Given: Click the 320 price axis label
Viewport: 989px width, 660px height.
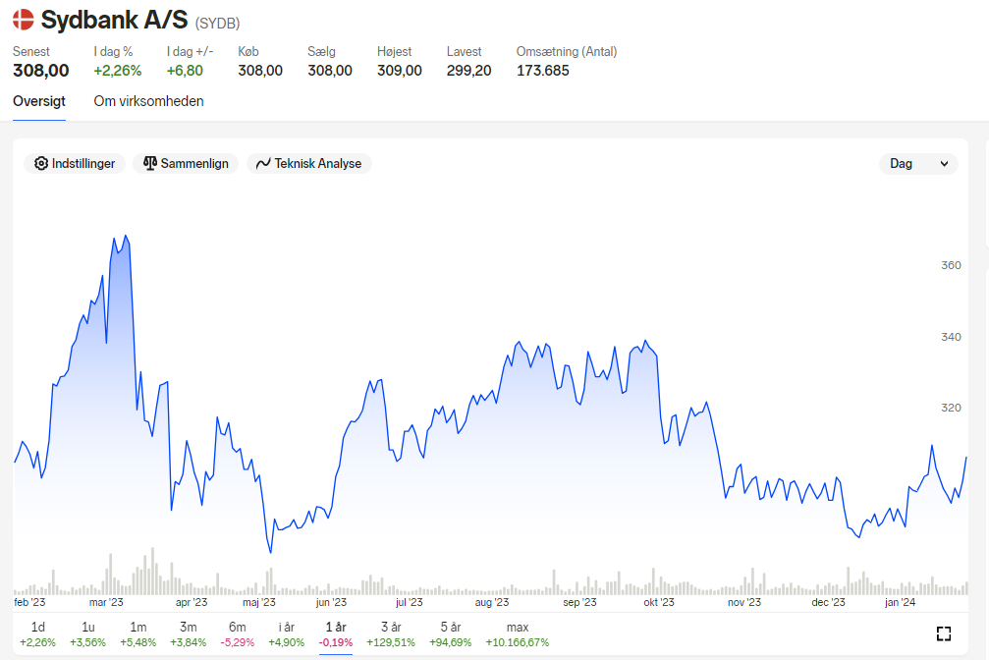Looking at the screenshot, I should 951,408.
